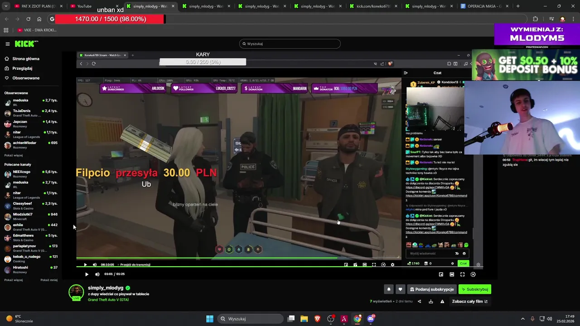
Task: Collapse the inner Czat panel arrow
Action: coord(406,73)
